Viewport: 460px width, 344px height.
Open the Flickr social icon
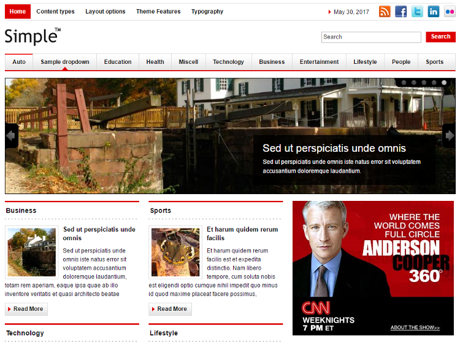[450, 12]
